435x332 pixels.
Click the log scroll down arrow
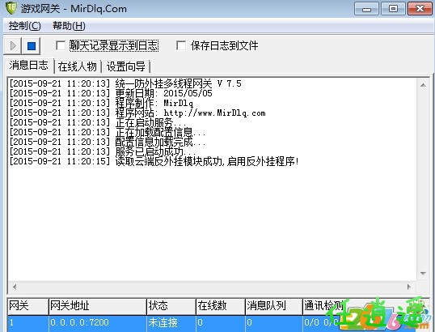[423, 274]
